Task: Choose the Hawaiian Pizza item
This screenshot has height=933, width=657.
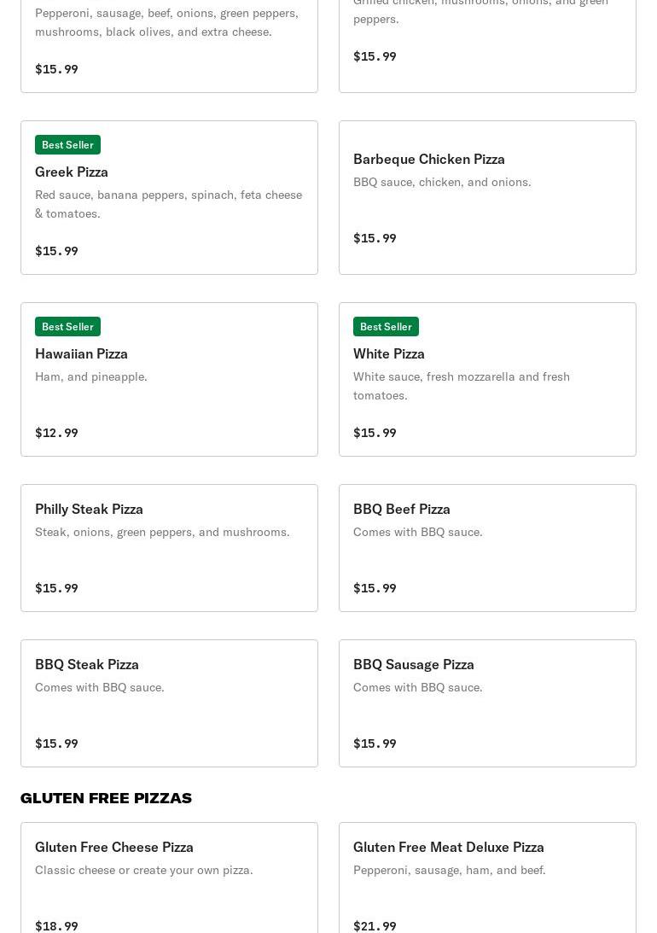Action: (170, 380)
